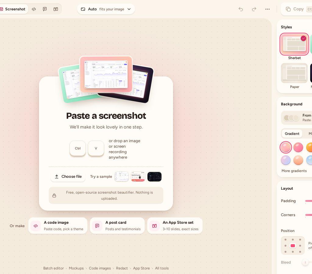The image size is (312, 274).
Task: Expand the Auto fits your image dropdown
Action: tap(106, 9)
